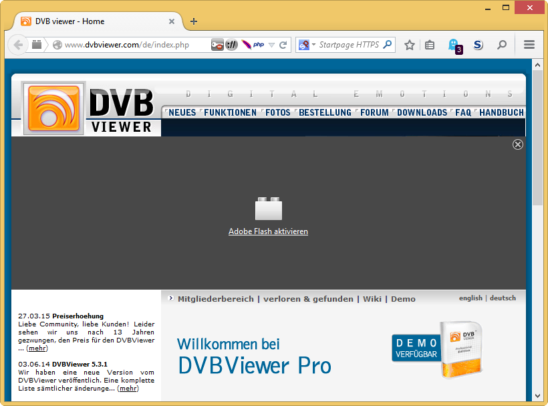This screenshot has width=548, height=406.
Task: Click scrollbar up arrow
Action: pos(537,65)
